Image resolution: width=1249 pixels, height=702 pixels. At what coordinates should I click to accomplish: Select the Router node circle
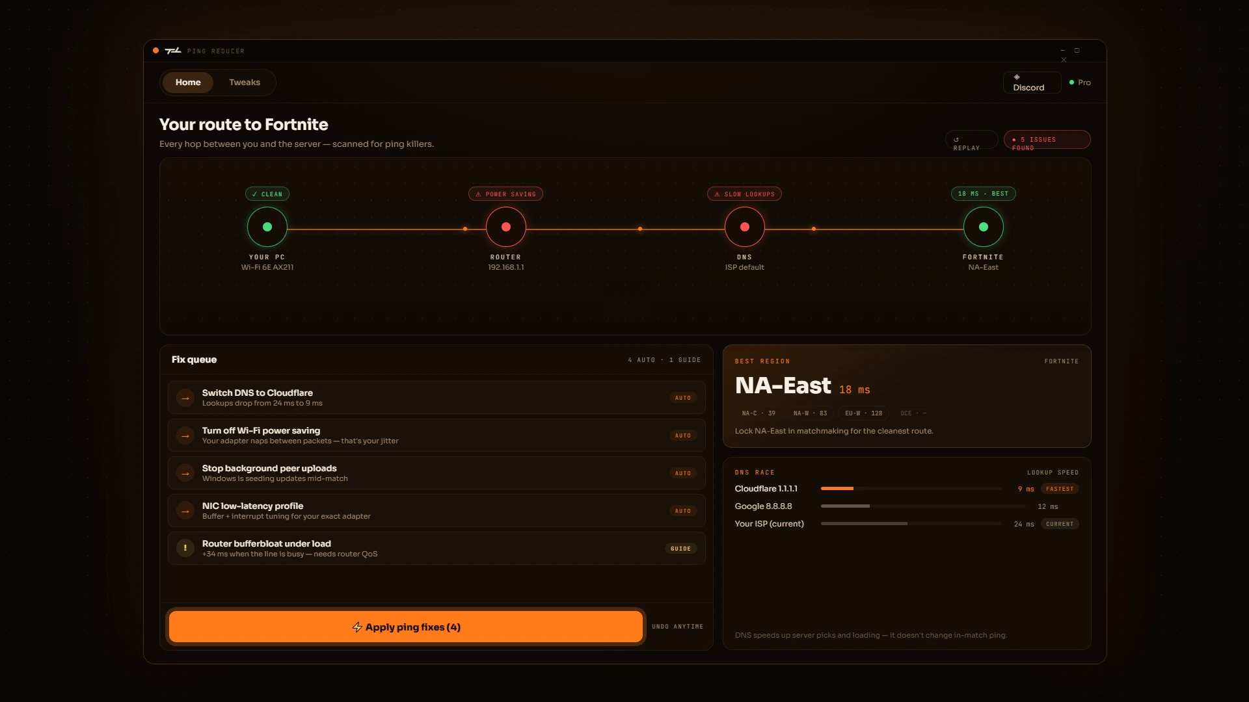(506, 227)
